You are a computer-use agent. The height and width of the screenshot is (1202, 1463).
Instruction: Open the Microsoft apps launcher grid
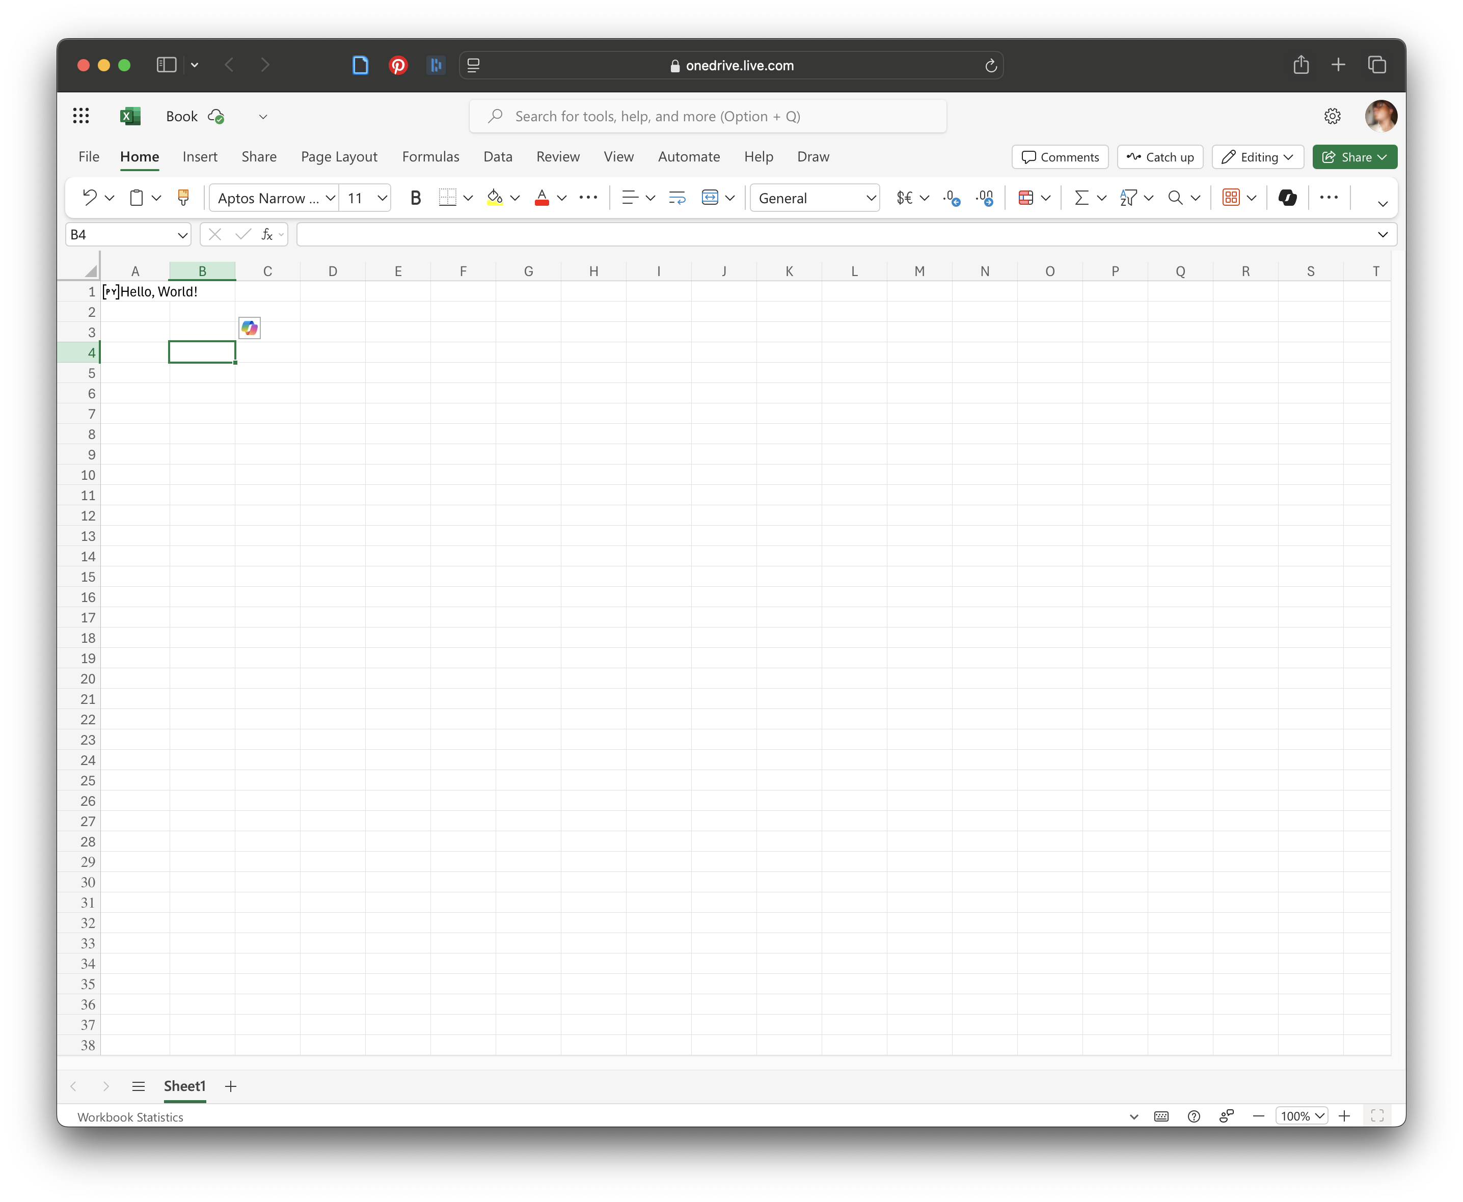pyautogui.click(x=81, y=116)
